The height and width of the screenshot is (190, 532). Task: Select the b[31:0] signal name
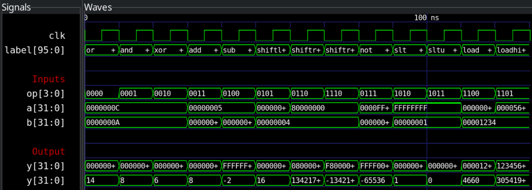46,123
